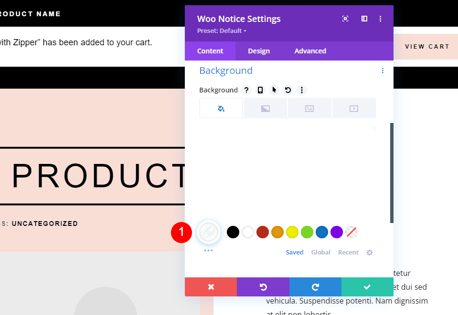Save changes with the green checkmark
This screenshot has height=315, width=458.
367,287
